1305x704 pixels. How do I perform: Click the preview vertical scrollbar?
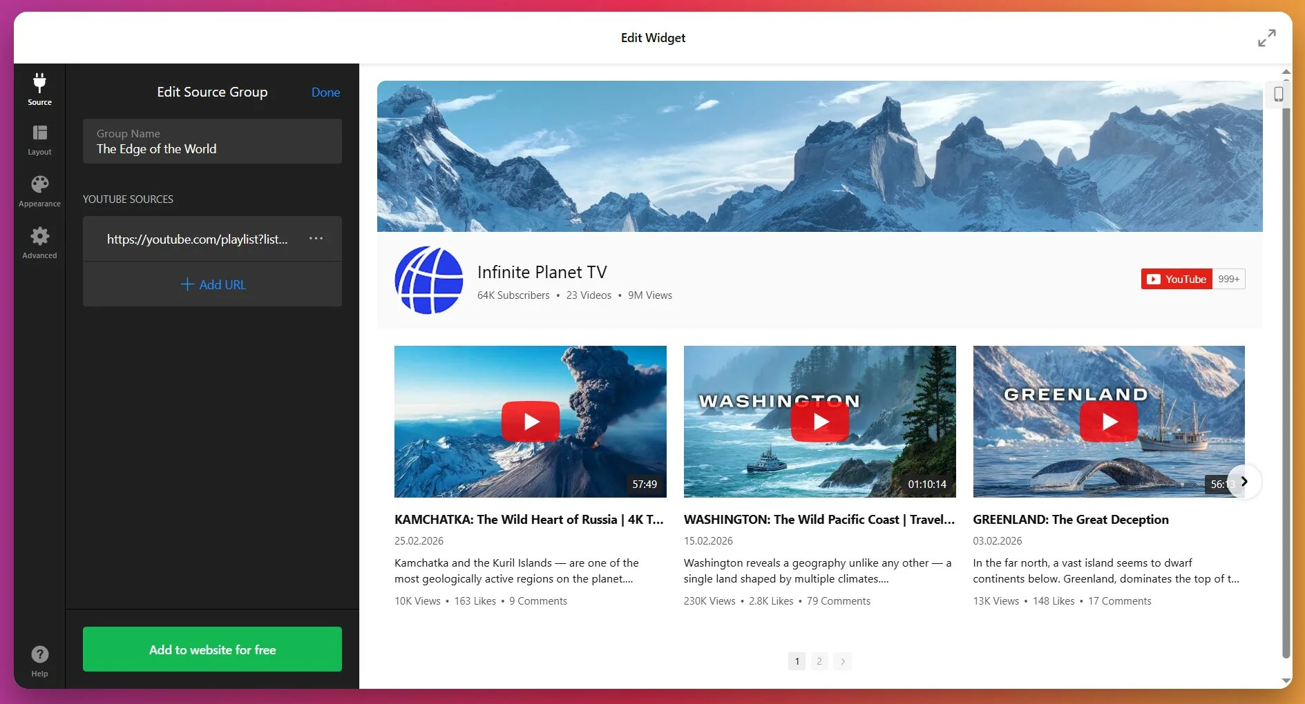[x=1286, y=373]
